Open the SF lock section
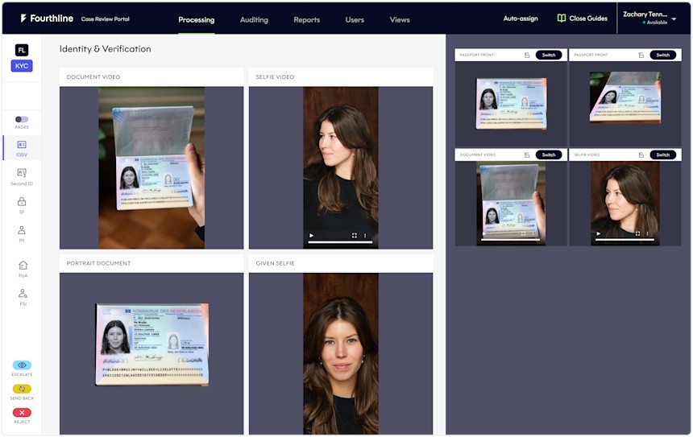The width and height of the screenshot is (693, 437). (22, 205)
